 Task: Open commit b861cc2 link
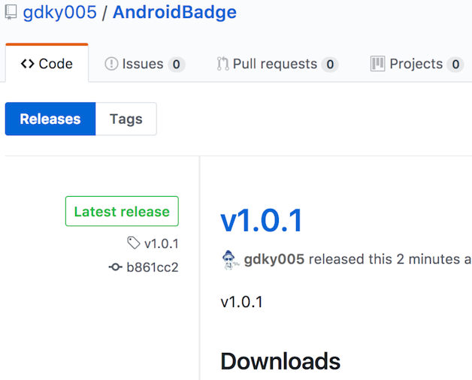tap(153, 267)
